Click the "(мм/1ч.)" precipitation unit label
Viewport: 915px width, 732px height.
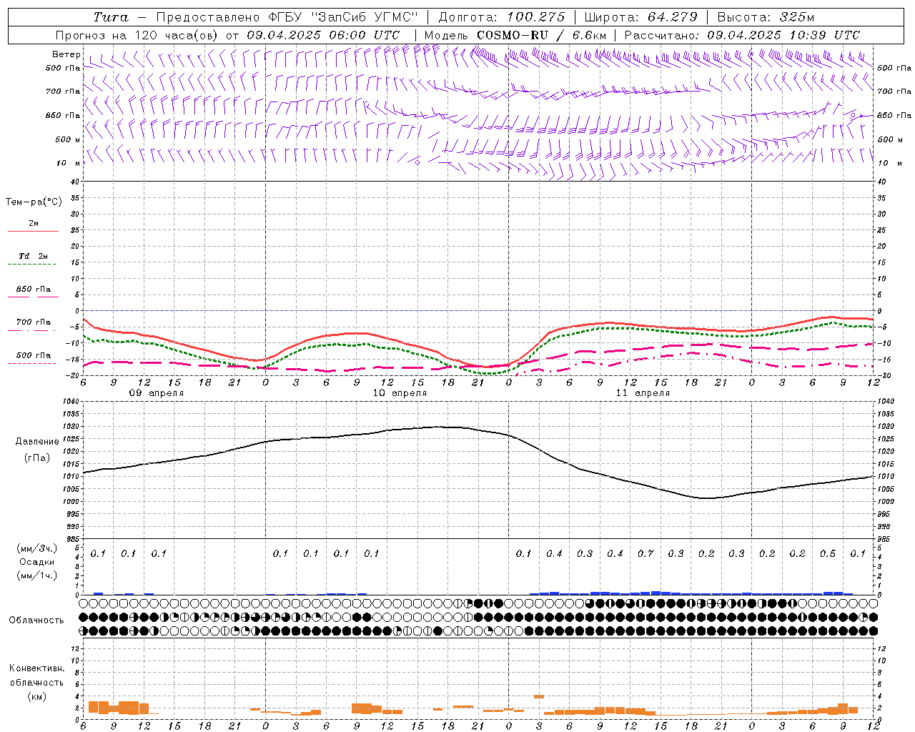36,575
